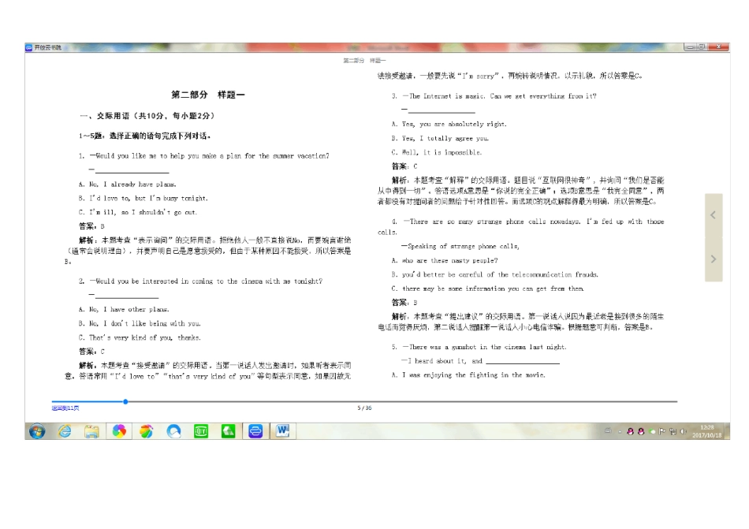Click the reading progress slider handle
This screenshot has height=529, width=749.
coord(125,401)
